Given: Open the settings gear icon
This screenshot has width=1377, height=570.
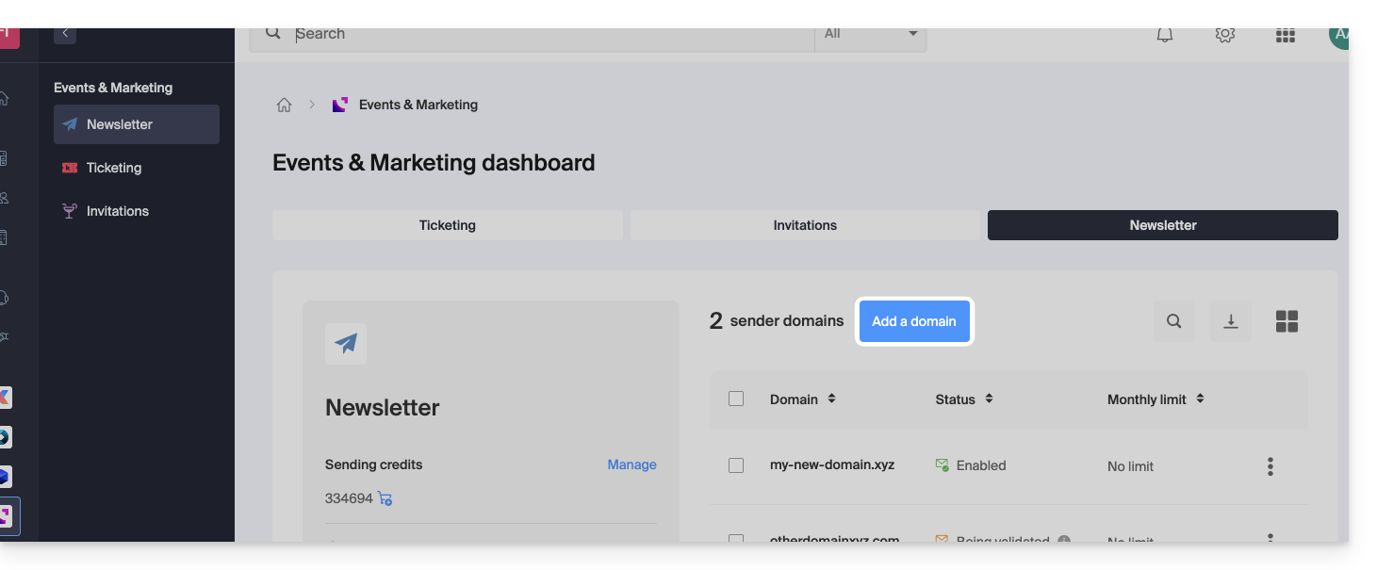Looking at the screenshot, I should 1224,35.
